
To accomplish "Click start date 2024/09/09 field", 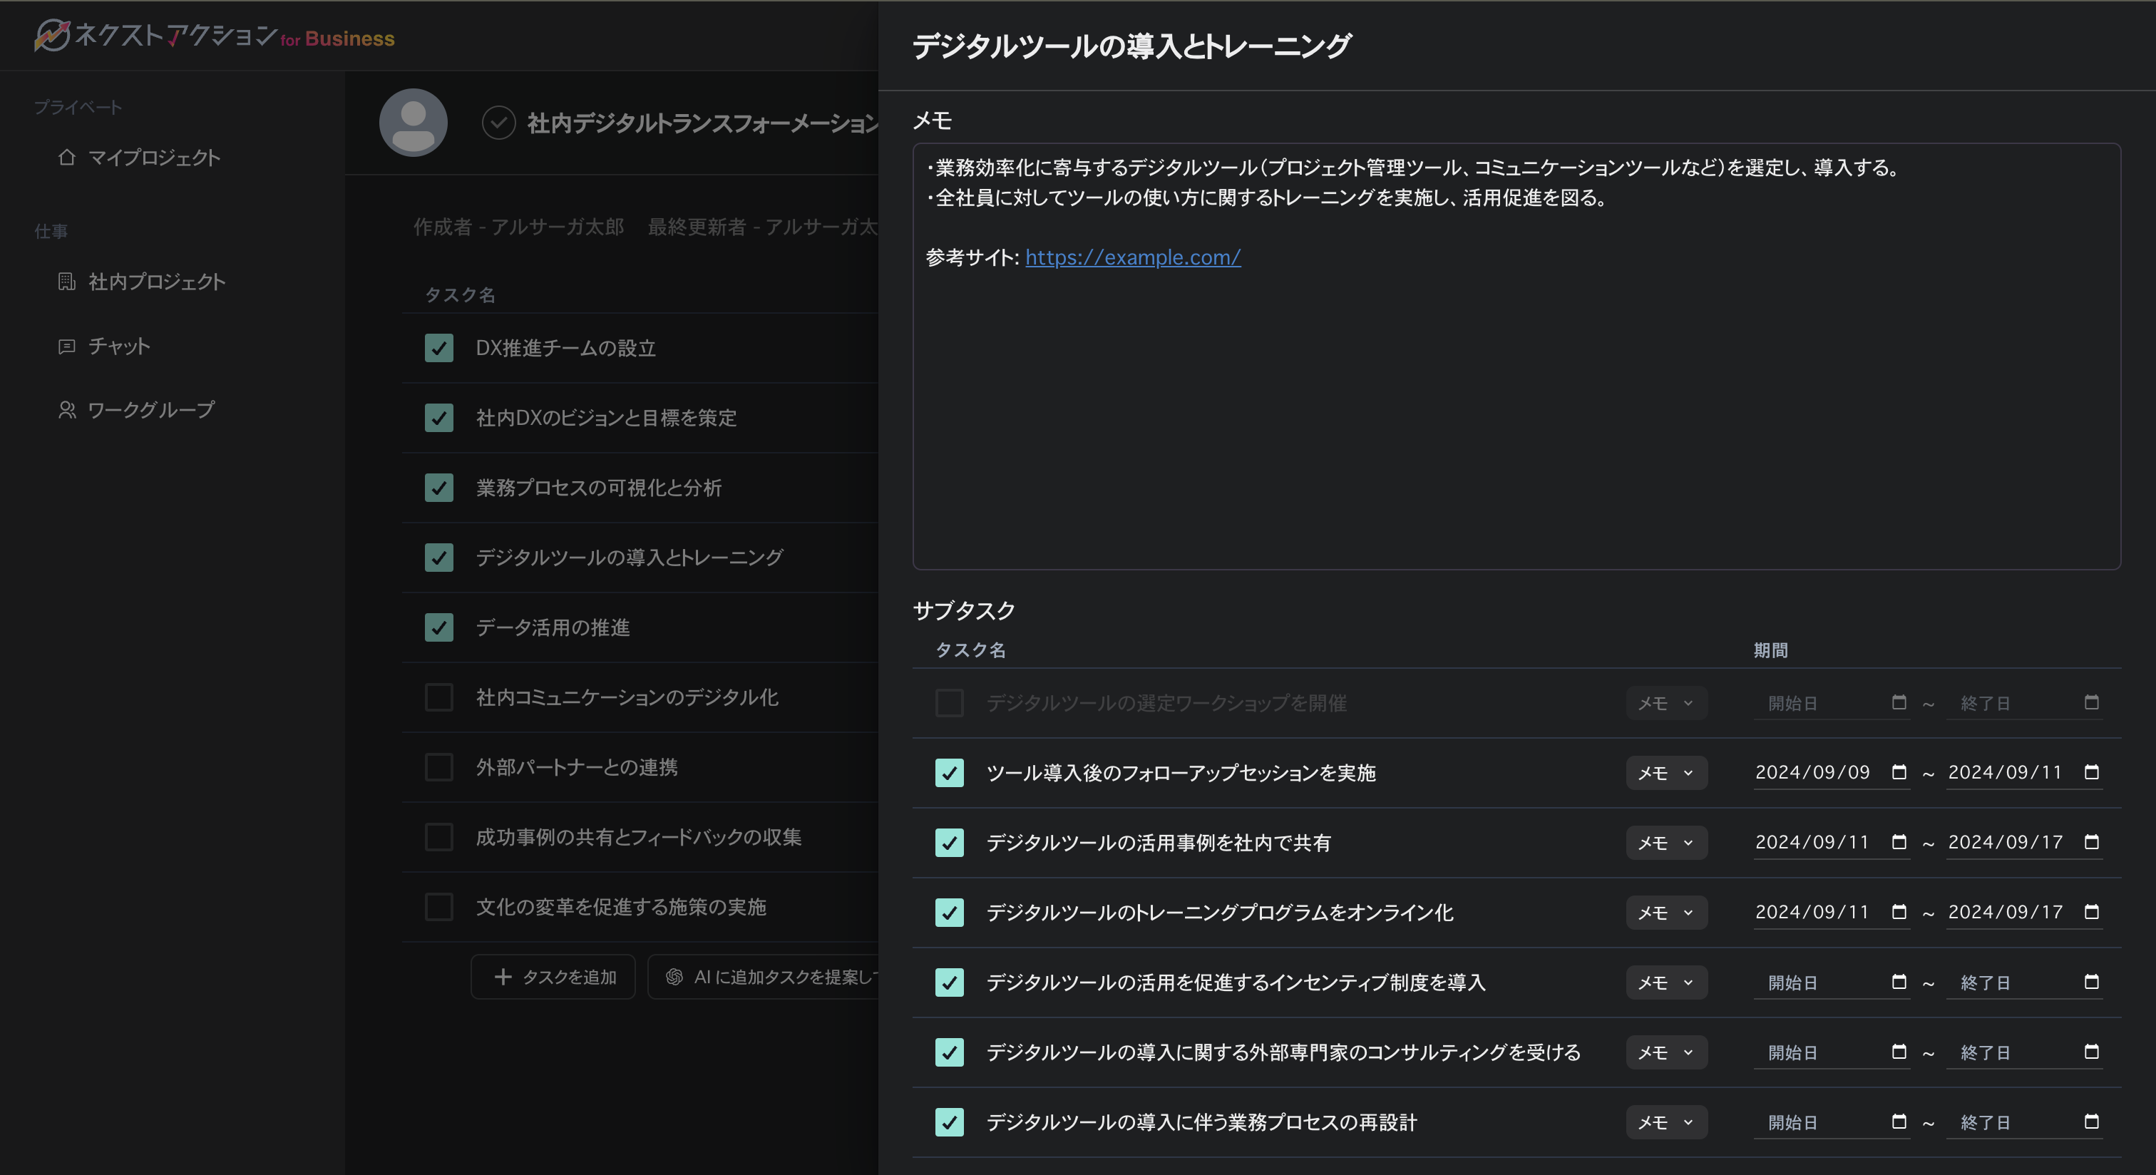I will pos(1832,772).
